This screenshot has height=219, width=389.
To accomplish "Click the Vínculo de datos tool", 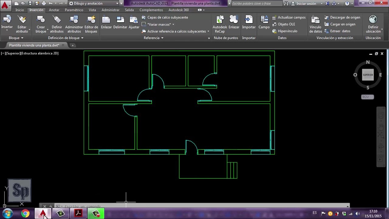I will 316,24.
